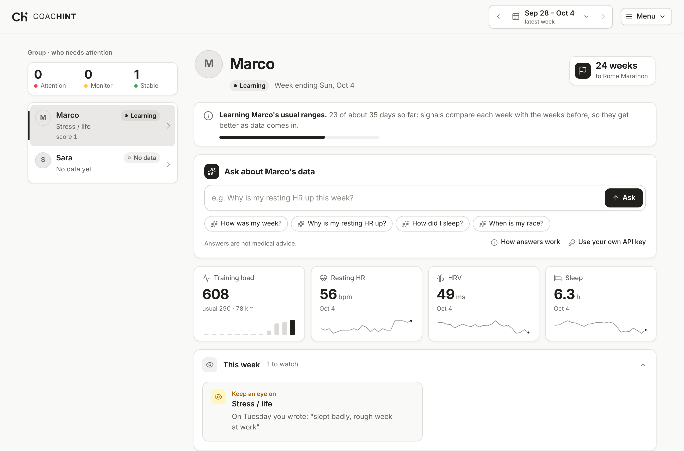
Task: Open the Menu dropdown
Action: [646, 16]
